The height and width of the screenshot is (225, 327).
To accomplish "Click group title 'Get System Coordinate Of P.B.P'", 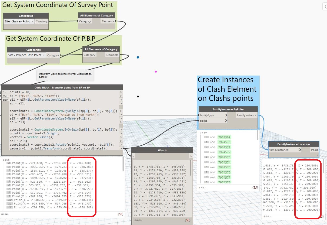I will [x=51, y=39].
